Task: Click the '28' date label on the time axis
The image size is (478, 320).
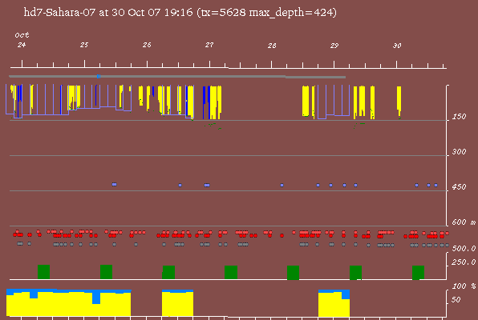Action: pyautogui.click(x=272, y=46)
